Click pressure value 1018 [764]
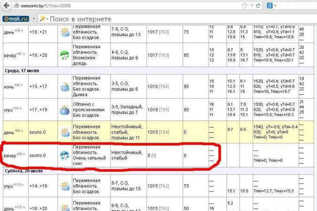This screenshot has width=317, height=211. (x=158, y=86)
